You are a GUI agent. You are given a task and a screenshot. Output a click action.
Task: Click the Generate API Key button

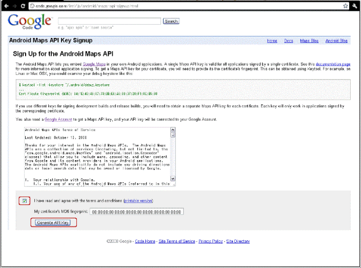click(x=53, y=223)
